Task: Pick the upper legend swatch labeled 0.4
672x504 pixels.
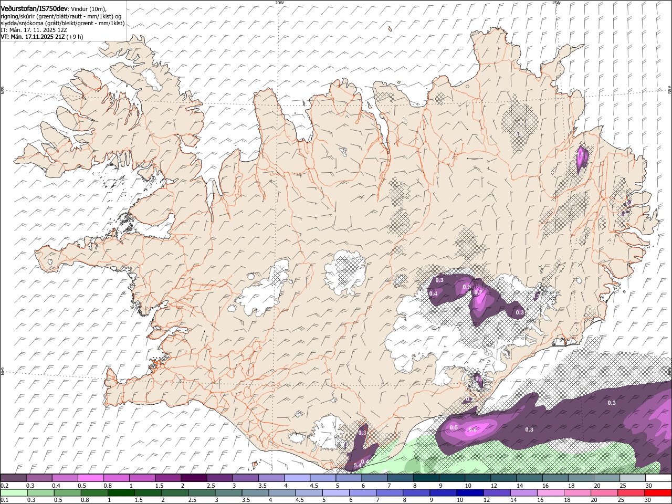Action: (65, 478)
